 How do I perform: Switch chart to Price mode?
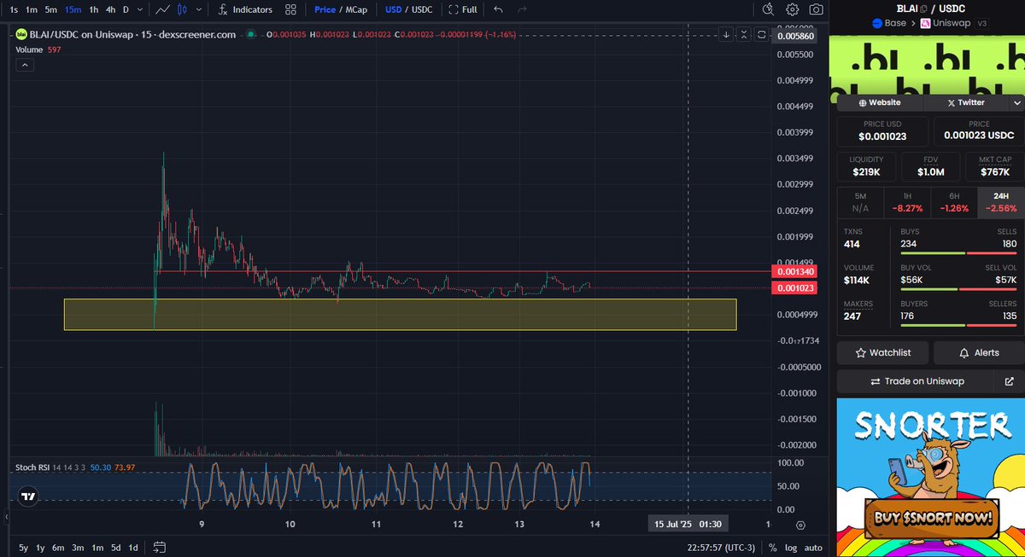coord(325,9)
